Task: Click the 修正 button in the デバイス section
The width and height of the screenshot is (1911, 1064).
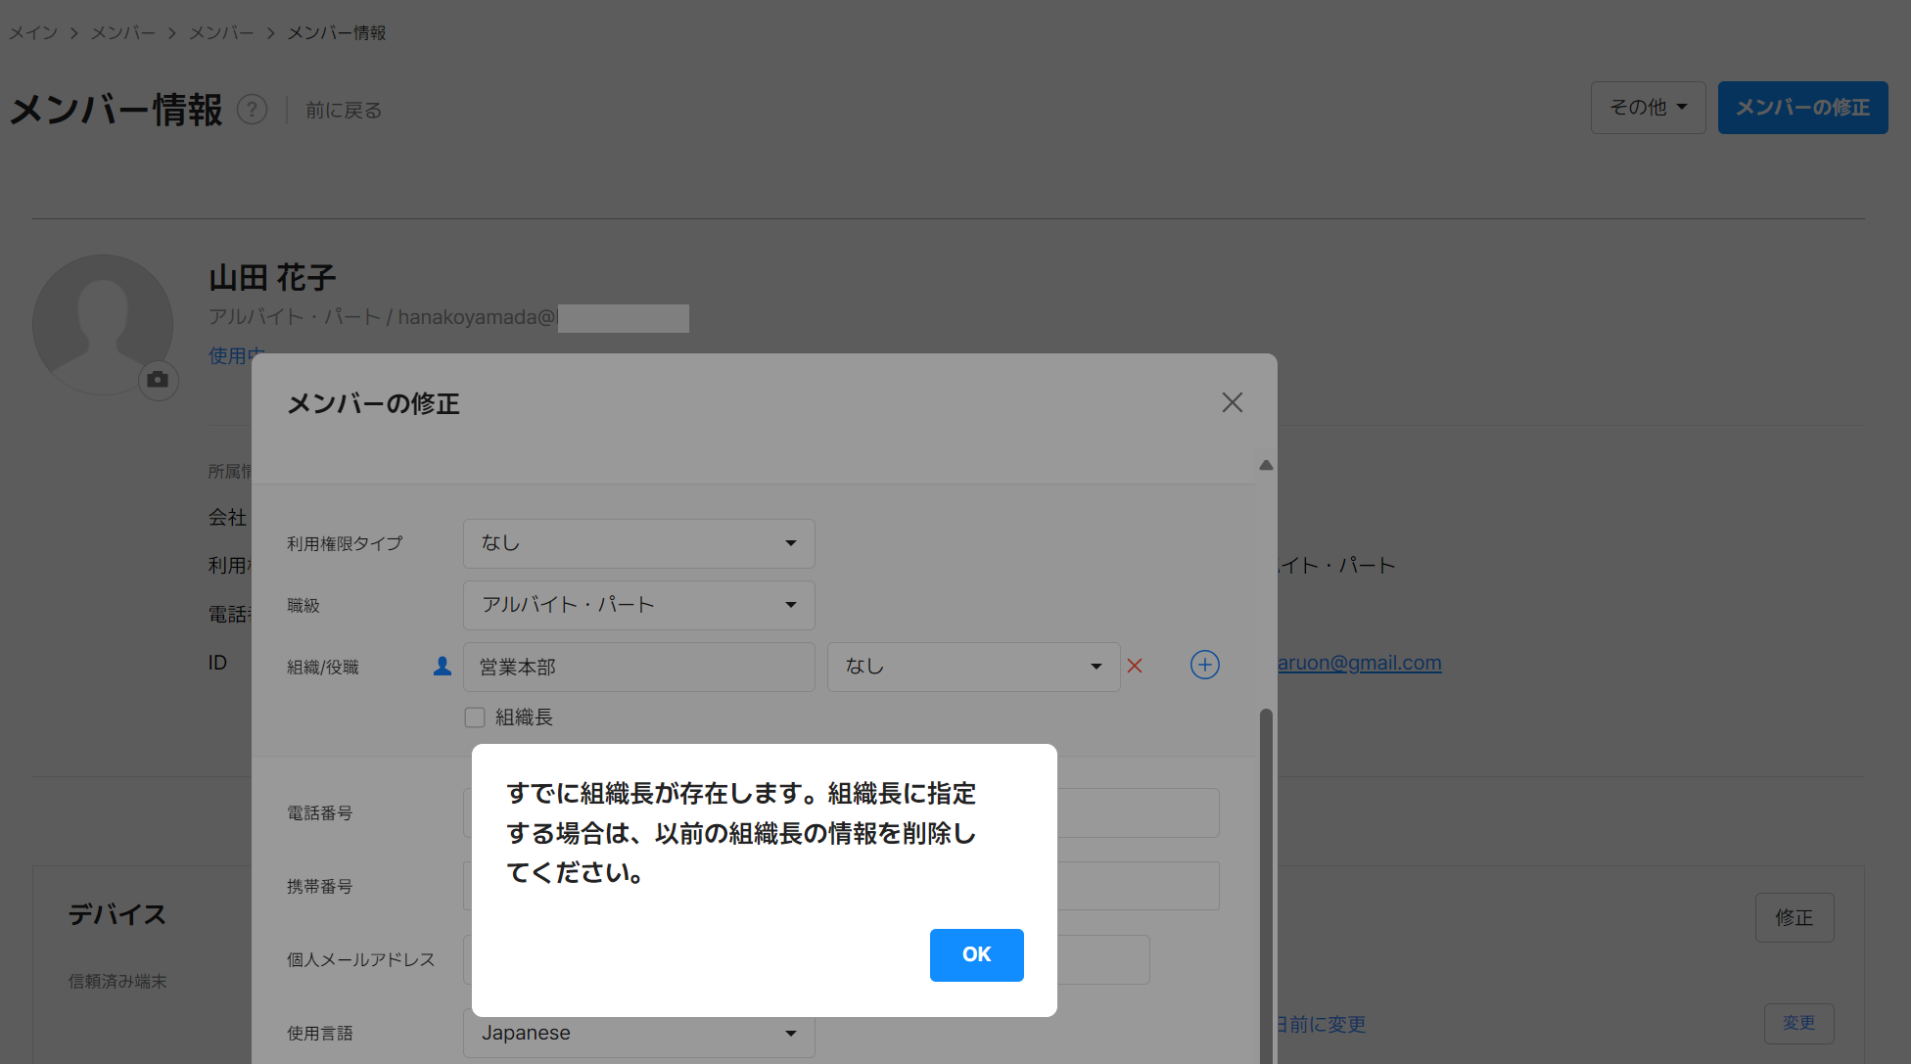Action: point(1794,917)
